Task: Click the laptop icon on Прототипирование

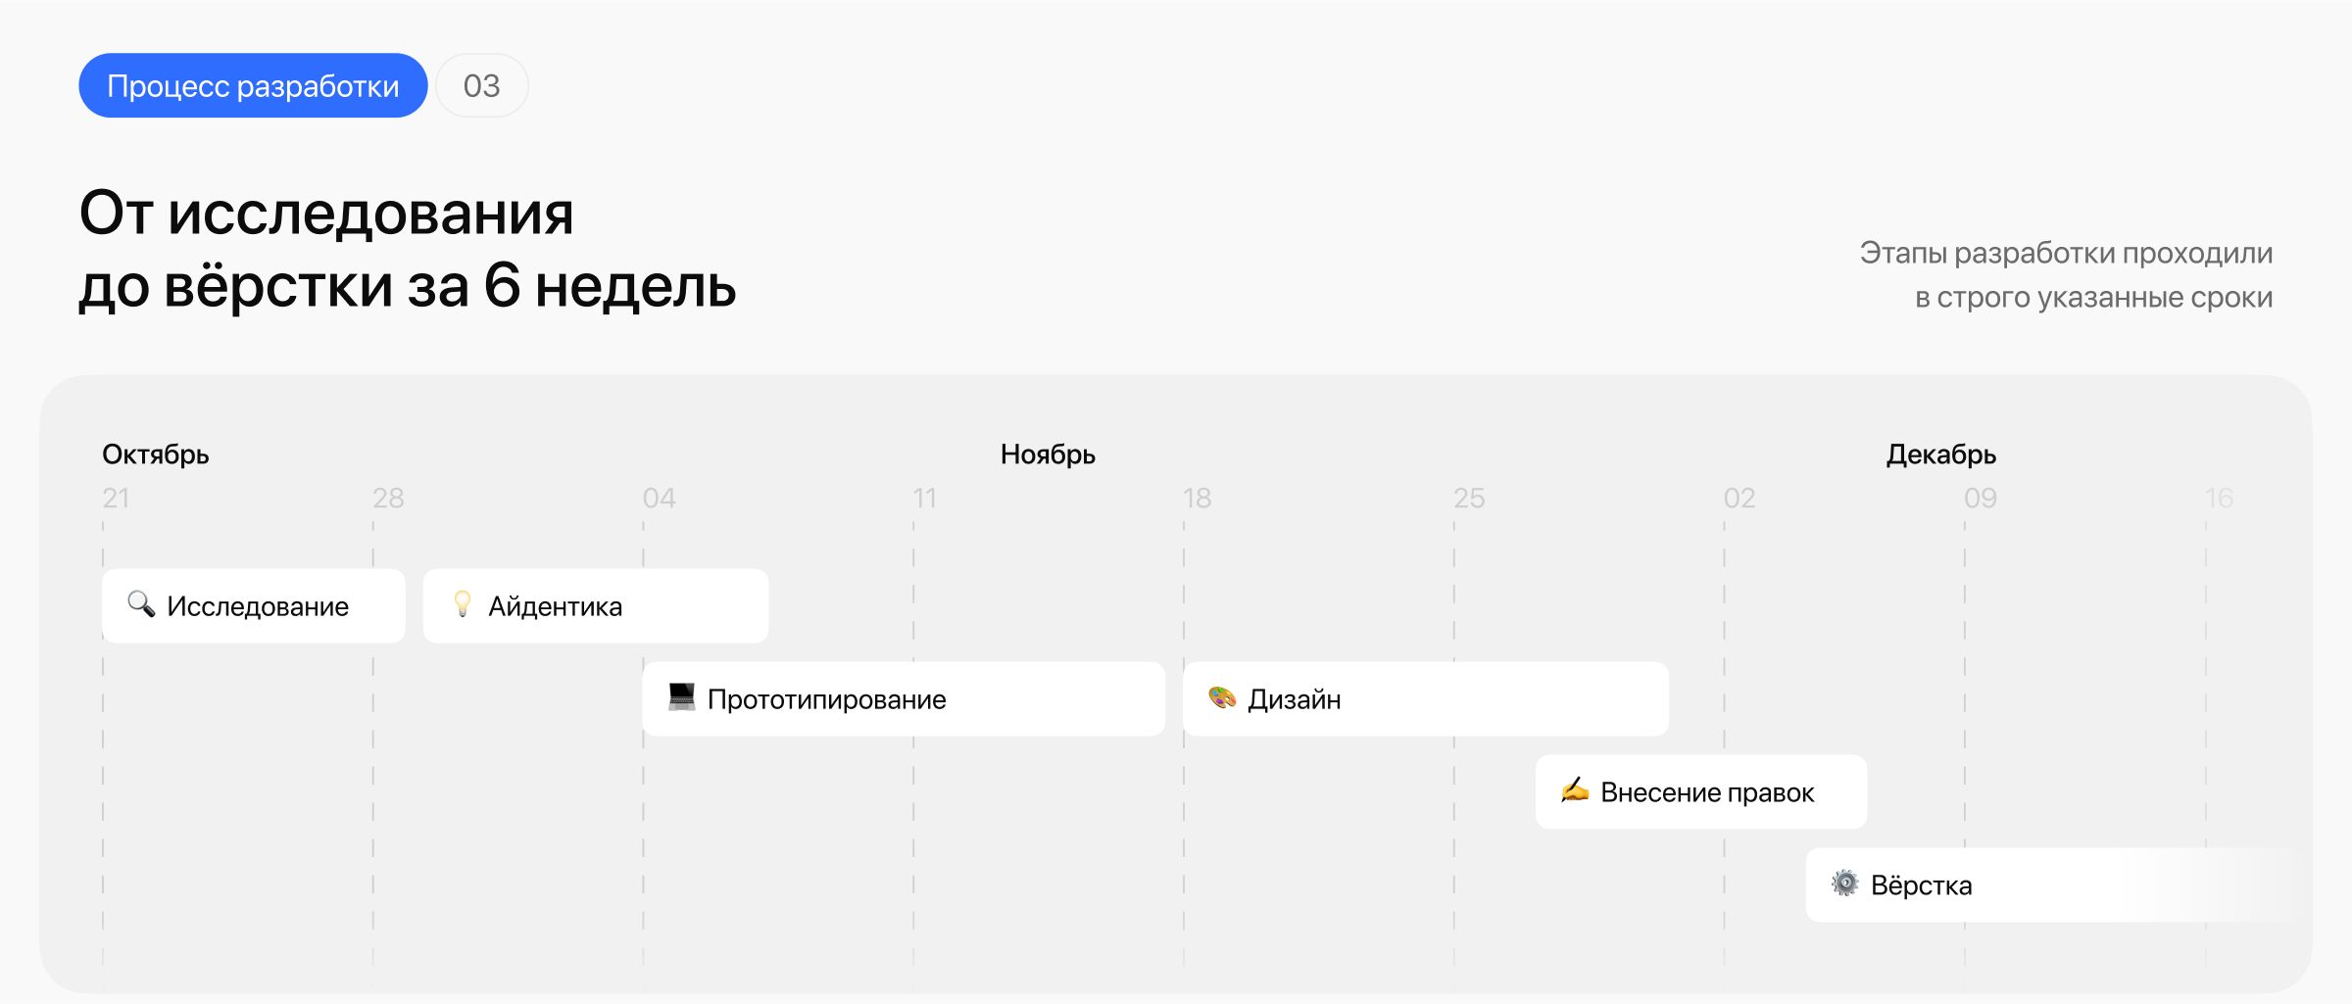Action: tap(681, 697)
